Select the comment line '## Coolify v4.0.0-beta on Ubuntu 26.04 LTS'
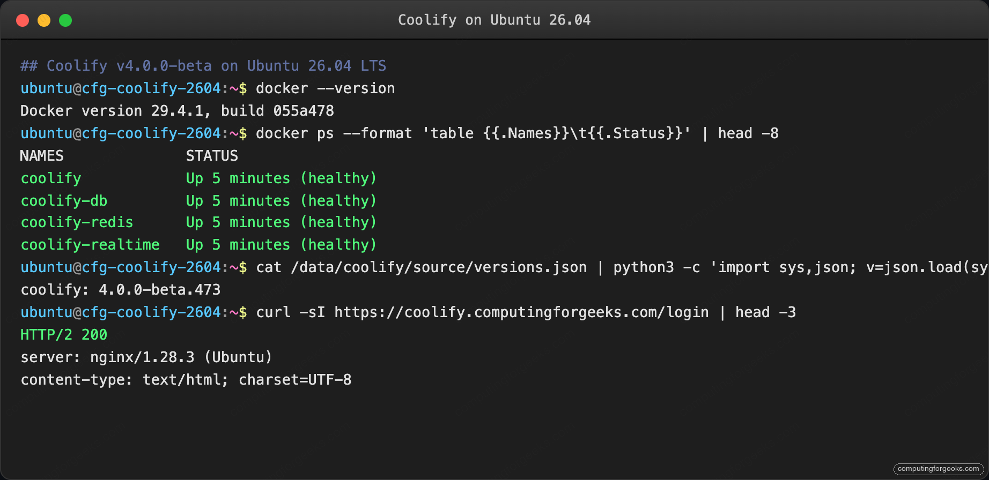Viewport: 989px width, 480px height. point(203,66)
